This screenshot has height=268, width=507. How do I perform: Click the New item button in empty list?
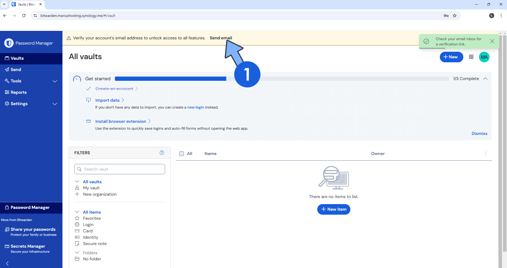pos(334,209)
